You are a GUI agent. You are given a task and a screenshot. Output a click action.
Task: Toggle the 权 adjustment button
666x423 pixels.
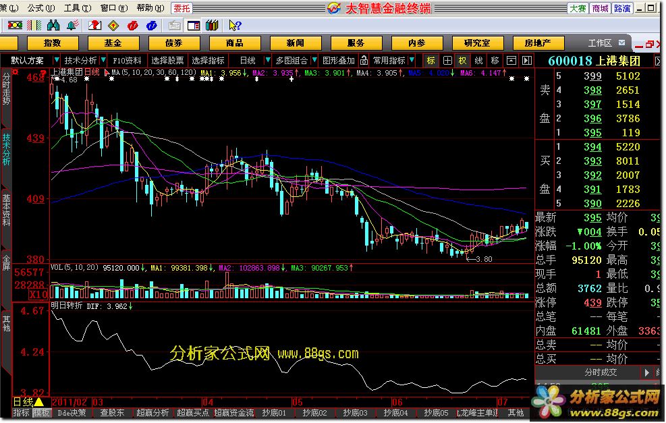pyautogui.click(x=462, y=60)
